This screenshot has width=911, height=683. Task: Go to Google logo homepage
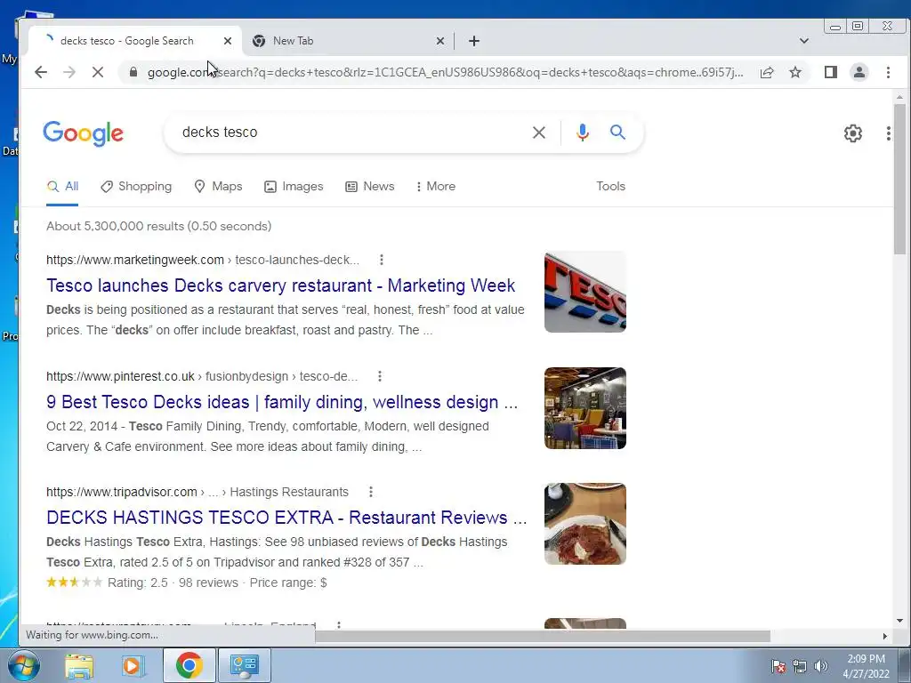pyautogui.click(x=83, y=133)
